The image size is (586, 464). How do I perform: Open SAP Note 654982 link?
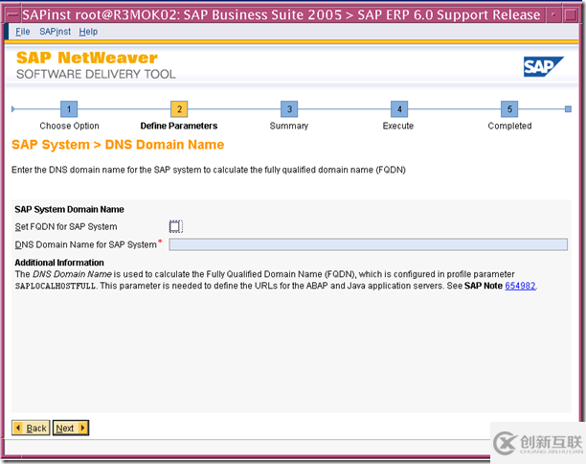point(520,286)
